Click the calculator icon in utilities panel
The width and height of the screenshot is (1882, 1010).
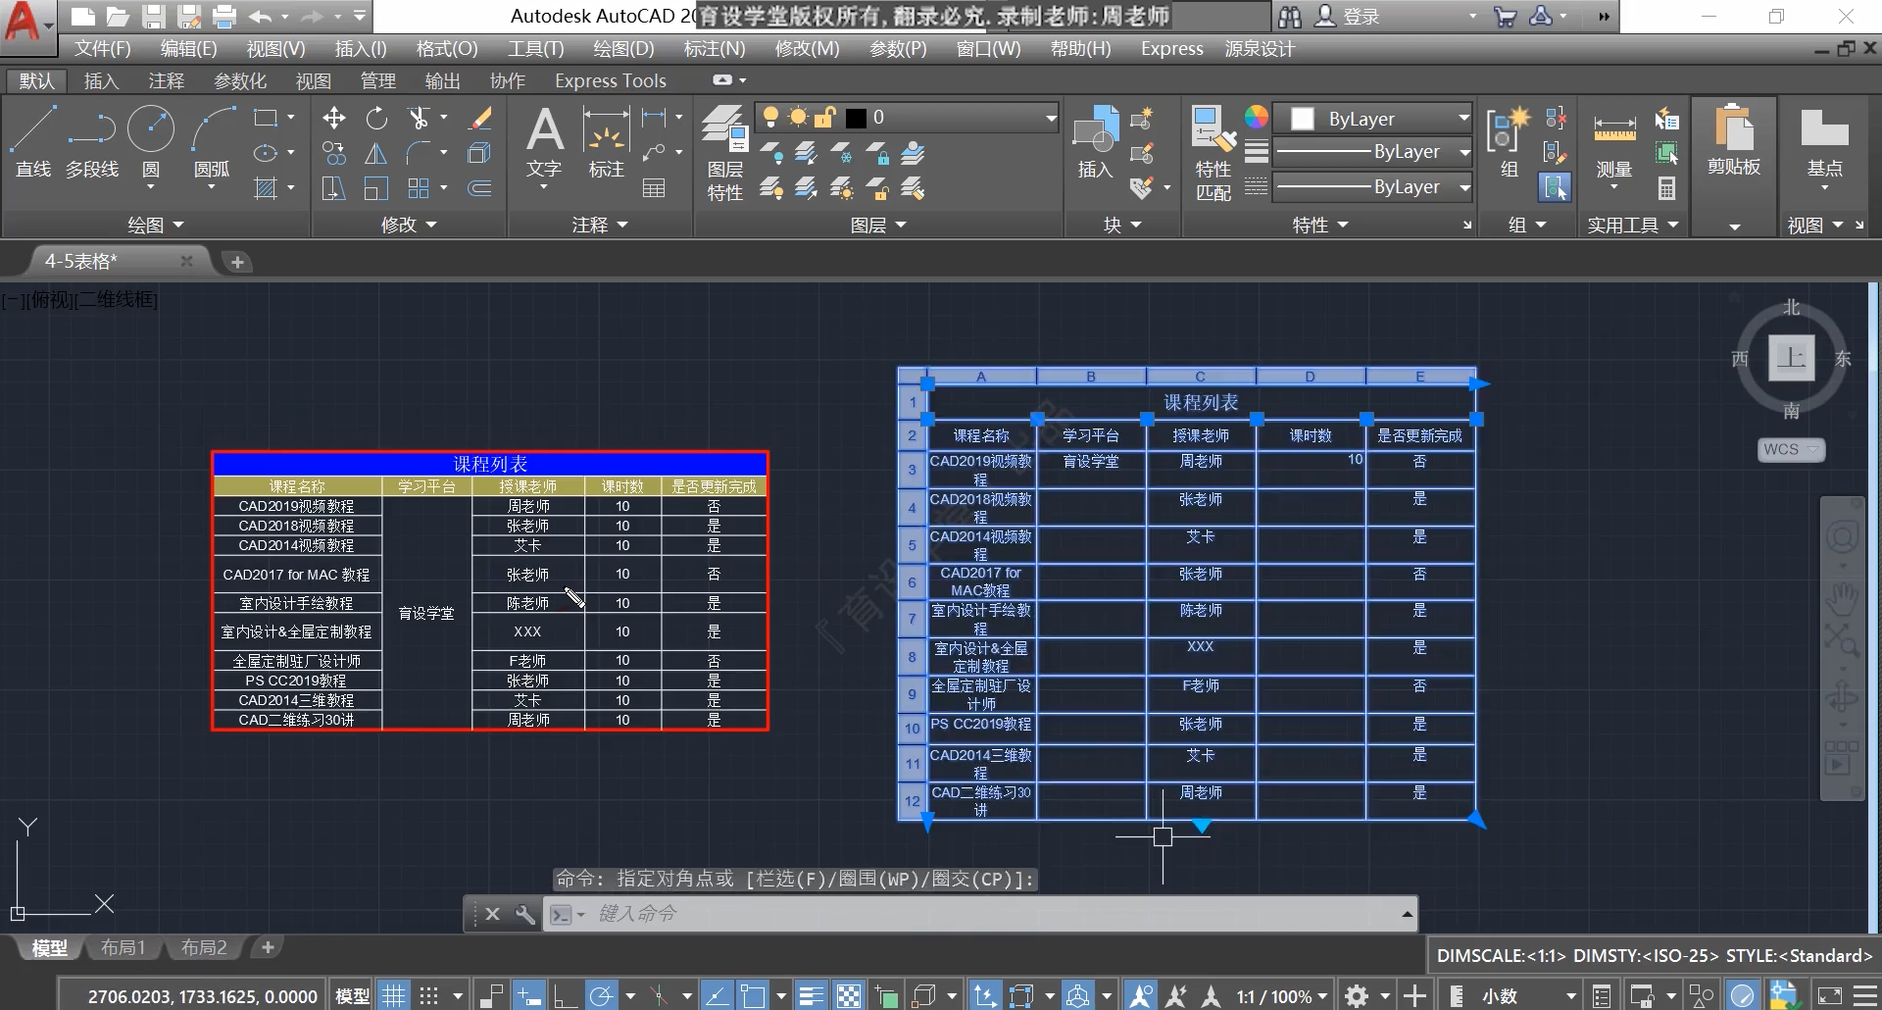click(1666, 188)
